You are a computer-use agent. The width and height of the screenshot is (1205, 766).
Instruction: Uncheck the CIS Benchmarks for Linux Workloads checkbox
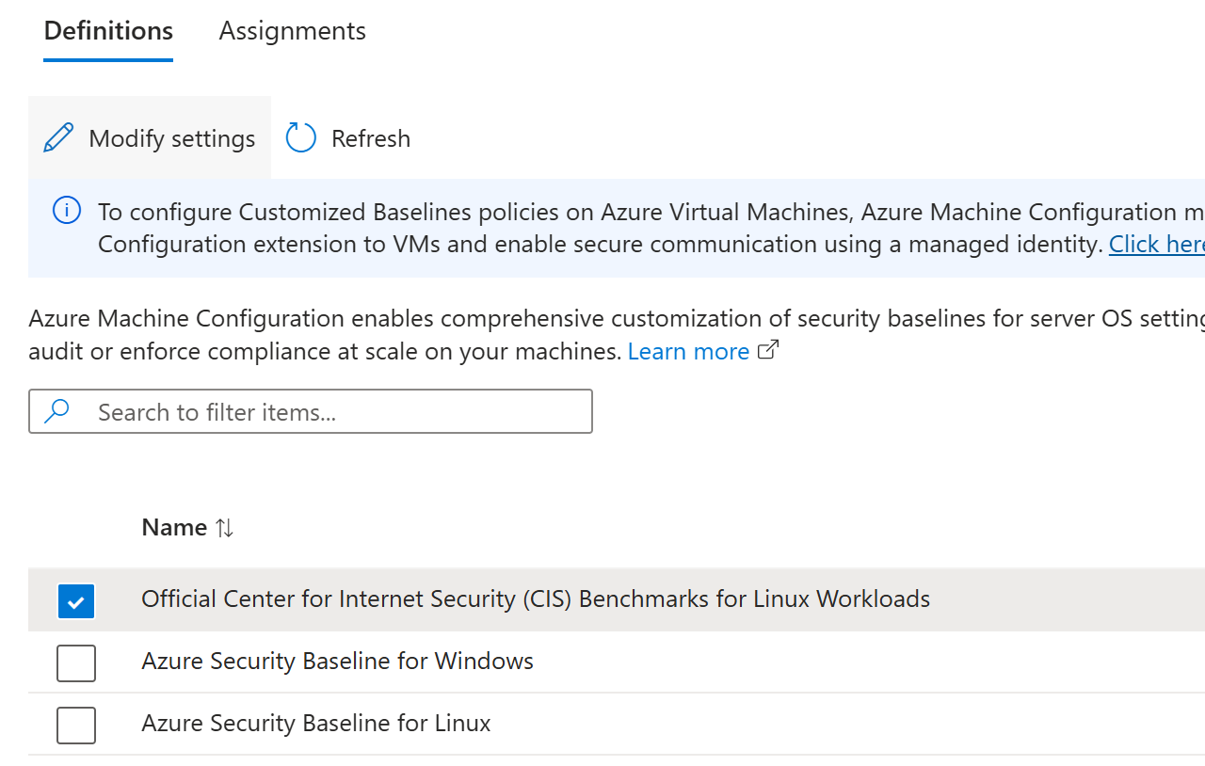pos(76,600)
